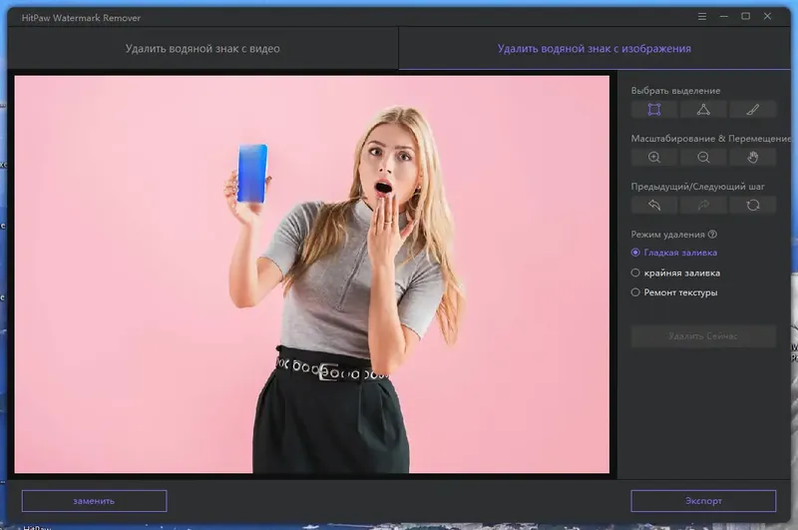Image resolution: width=798 pixels, height=530 pixels.
Task: Click the woman photo in preview canvas
Action: (x=311, y=274)
